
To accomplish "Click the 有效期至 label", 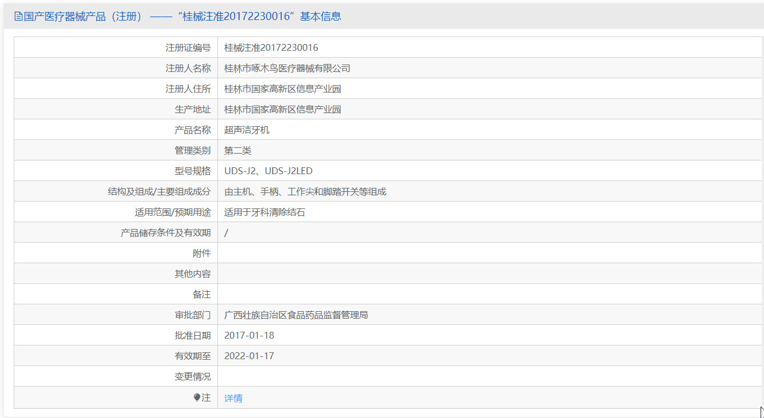I will 192,356.
